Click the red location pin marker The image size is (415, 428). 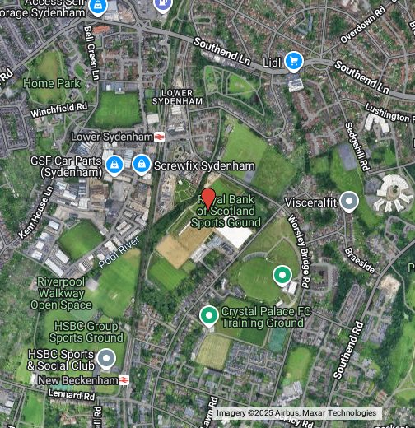(x=208, y=198)
